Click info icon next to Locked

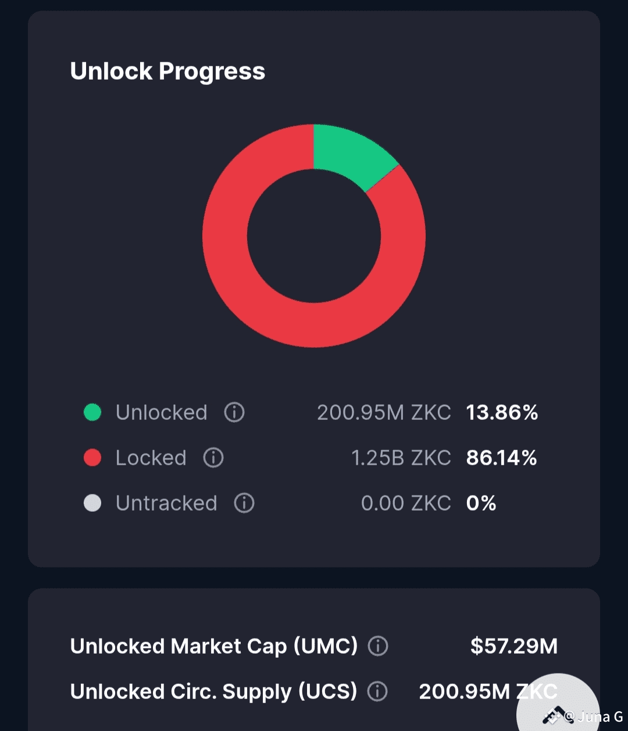pos(213,458)
